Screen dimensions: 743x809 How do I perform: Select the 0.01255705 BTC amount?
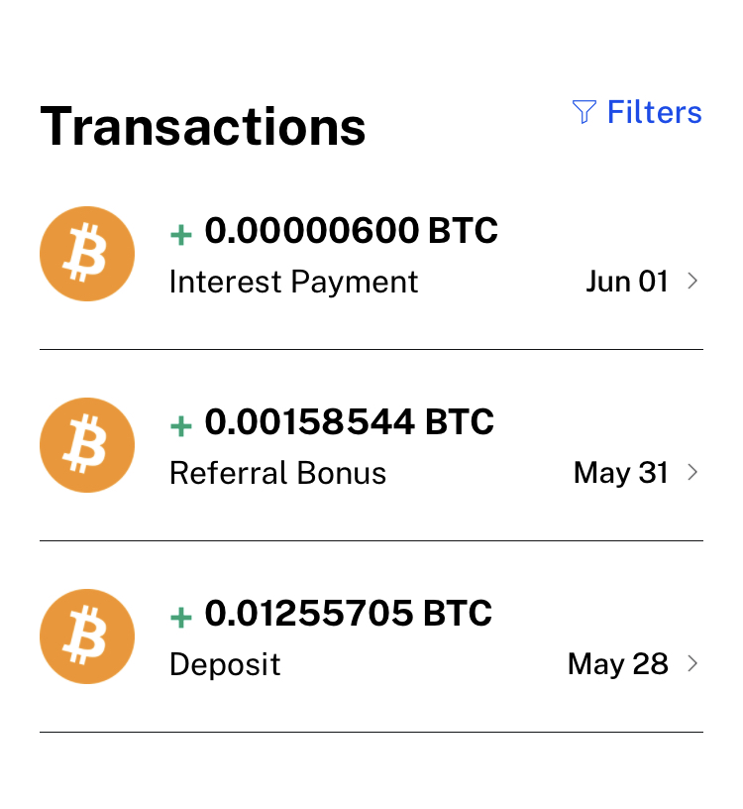(348, 614)
